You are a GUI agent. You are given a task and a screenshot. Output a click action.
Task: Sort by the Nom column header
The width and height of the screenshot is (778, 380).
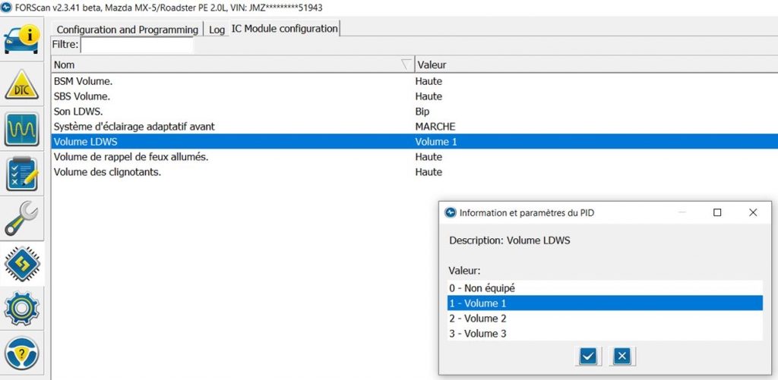click(x=232, y=64)
